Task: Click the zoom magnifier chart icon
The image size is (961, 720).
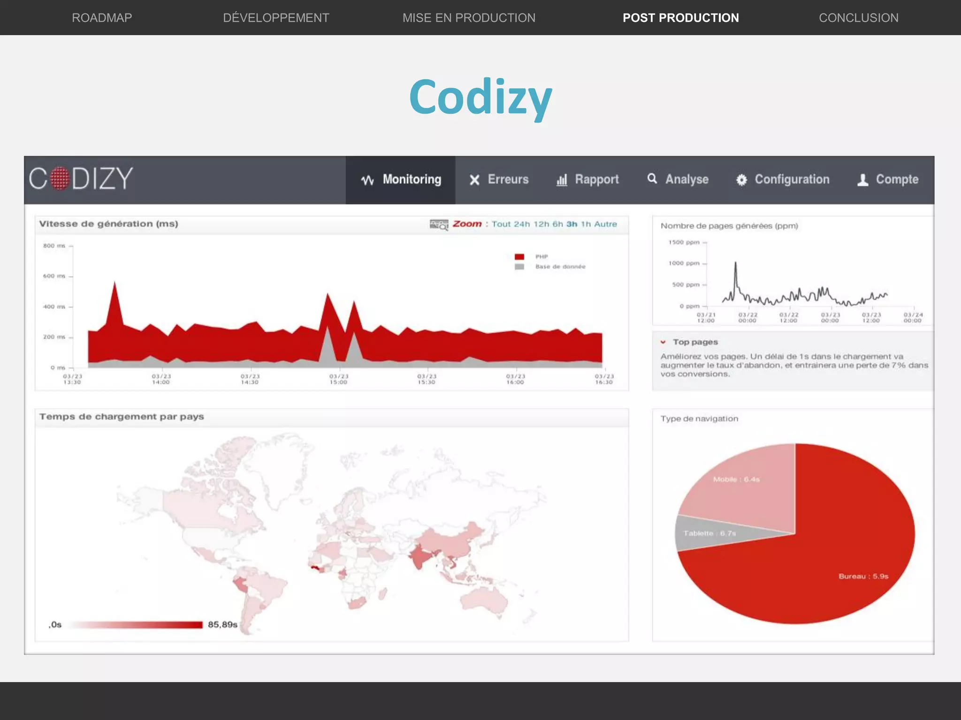Action: (x=439, y=225)
